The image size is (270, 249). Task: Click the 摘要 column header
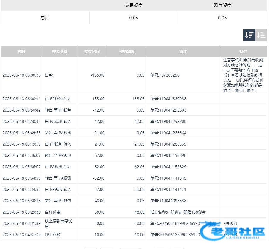point(183,52)
